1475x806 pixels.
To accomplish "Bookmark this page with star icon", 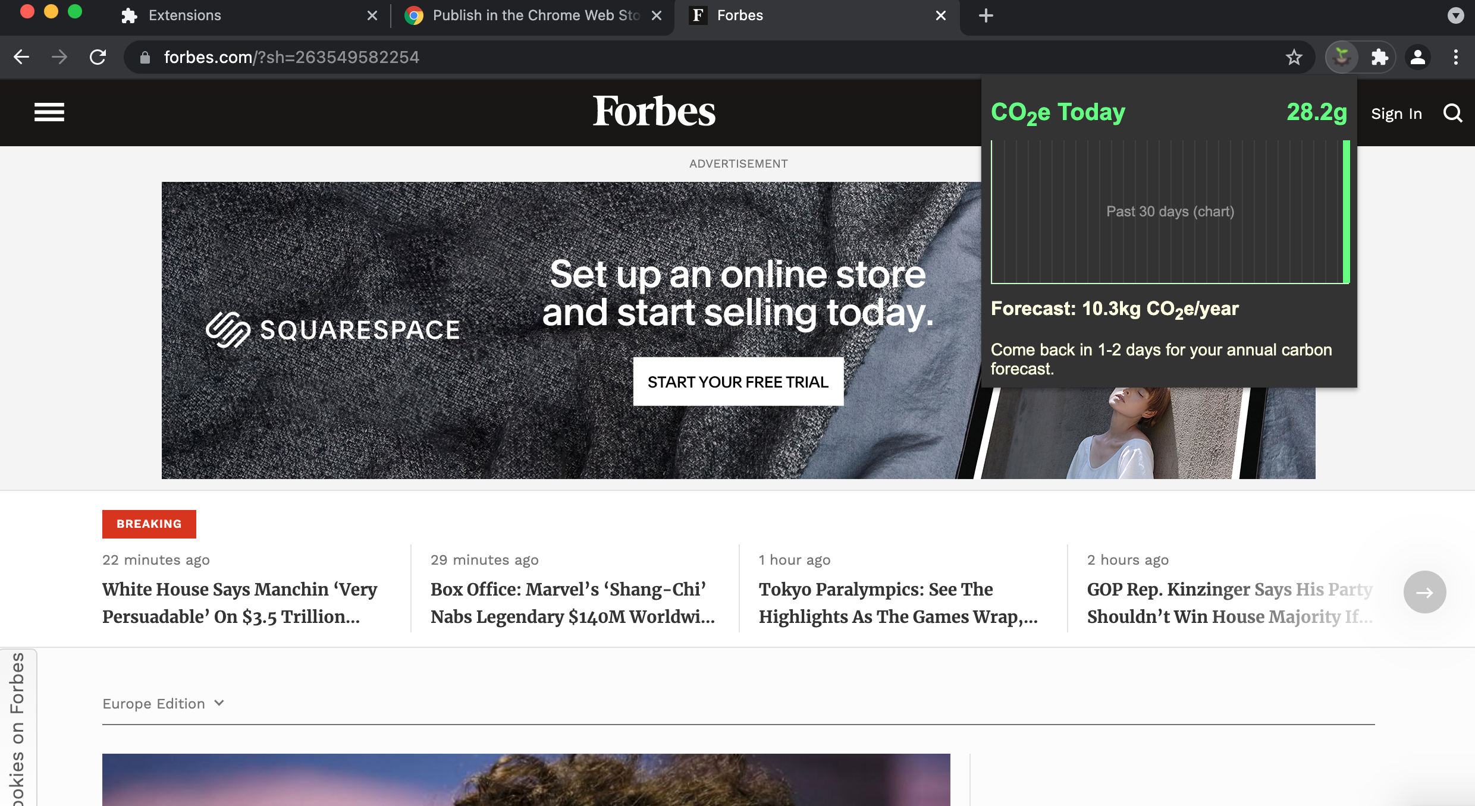I will [x=1294, y=58].
